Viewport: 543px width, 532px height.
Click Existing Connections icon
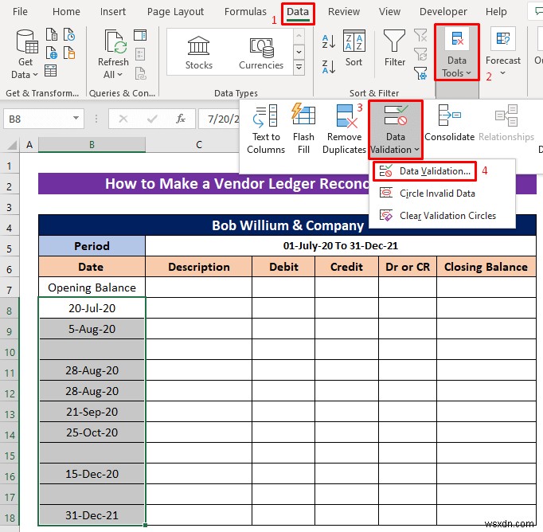(x=69, y=53)
